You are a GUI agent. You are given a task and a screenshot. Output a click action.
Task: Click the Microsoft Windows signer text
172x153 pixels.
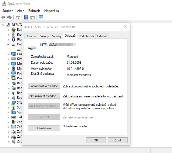point(79,75)
